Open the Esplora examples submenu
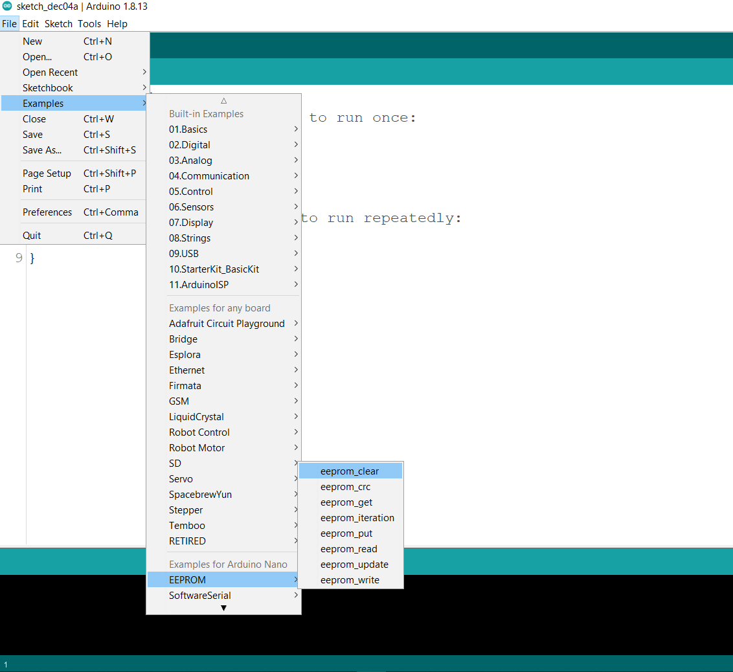This screenshot has height=672, width=733. (223, 355)
